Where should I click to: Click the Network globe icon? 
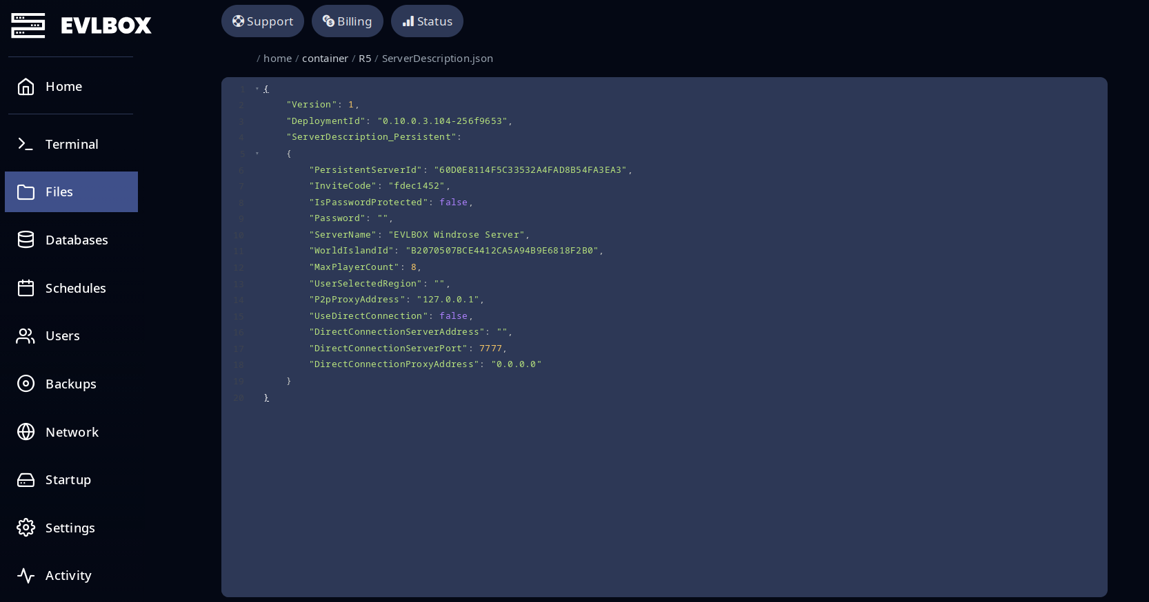coord(26,432)
